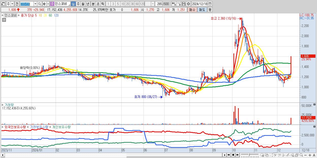Click the crosshair cursor icon in the bottom toolbar
Image resolution: width=317 pixels, height=158 pixels.
275,155
